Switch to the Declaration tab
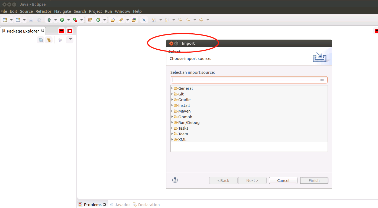 [x=146, y=204]
